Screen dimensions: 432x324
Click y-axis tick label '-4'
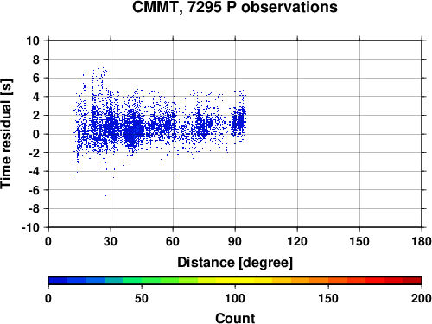[34, 171]
